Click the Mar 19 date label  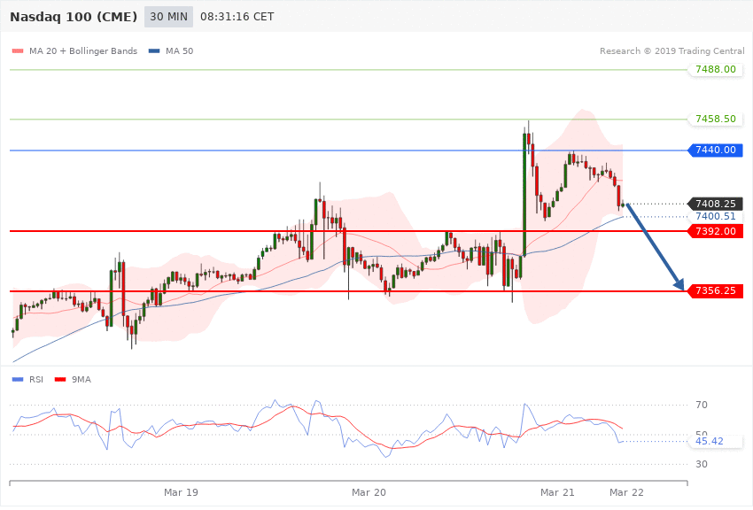(181, 492)
